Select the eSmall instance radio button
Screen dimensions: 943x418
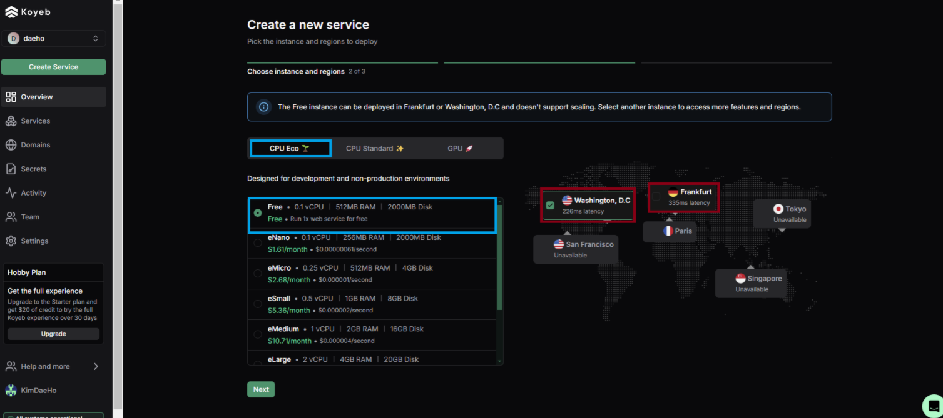click(258, 304)
